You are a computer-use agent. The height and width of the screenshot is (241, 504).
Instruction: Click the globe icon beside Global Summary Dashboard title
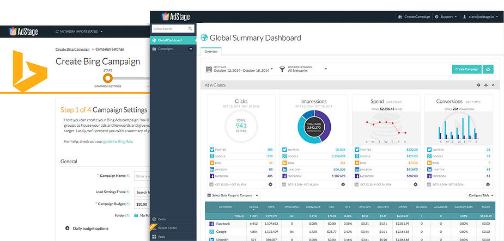(x=204, y=38)
